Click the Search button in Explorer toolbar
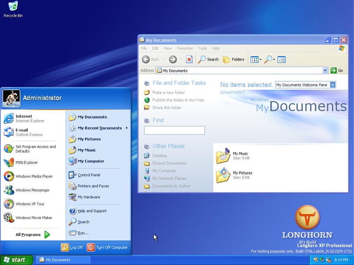 (208, 59)
